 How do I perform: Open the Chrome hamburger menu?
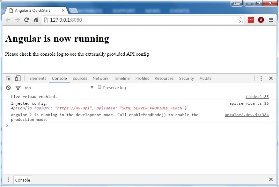point(271,20)
